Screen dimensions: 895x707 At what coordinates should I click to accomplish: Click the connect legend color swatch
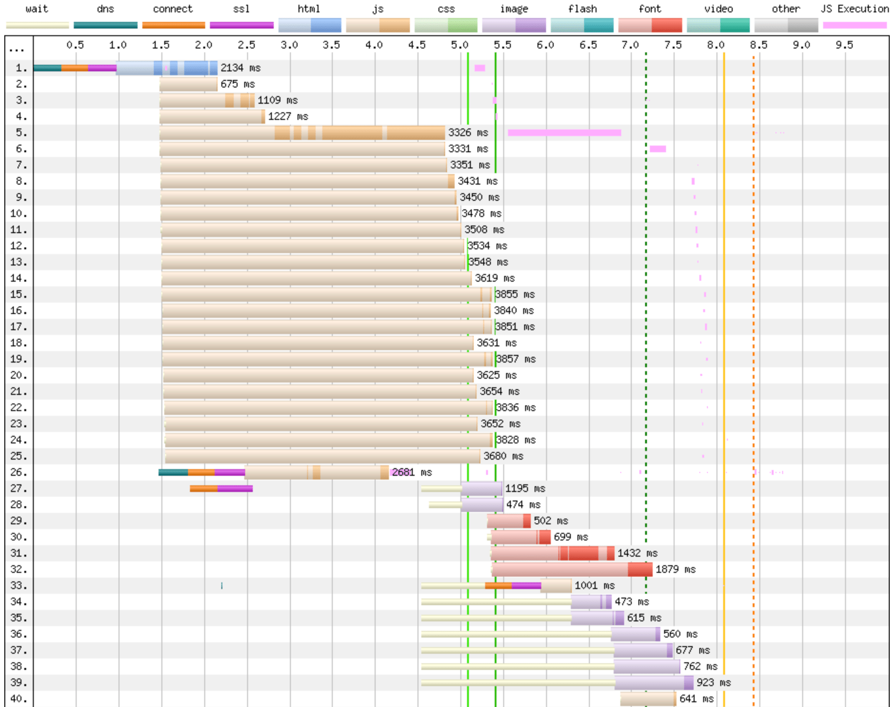[x=173, y=25]
